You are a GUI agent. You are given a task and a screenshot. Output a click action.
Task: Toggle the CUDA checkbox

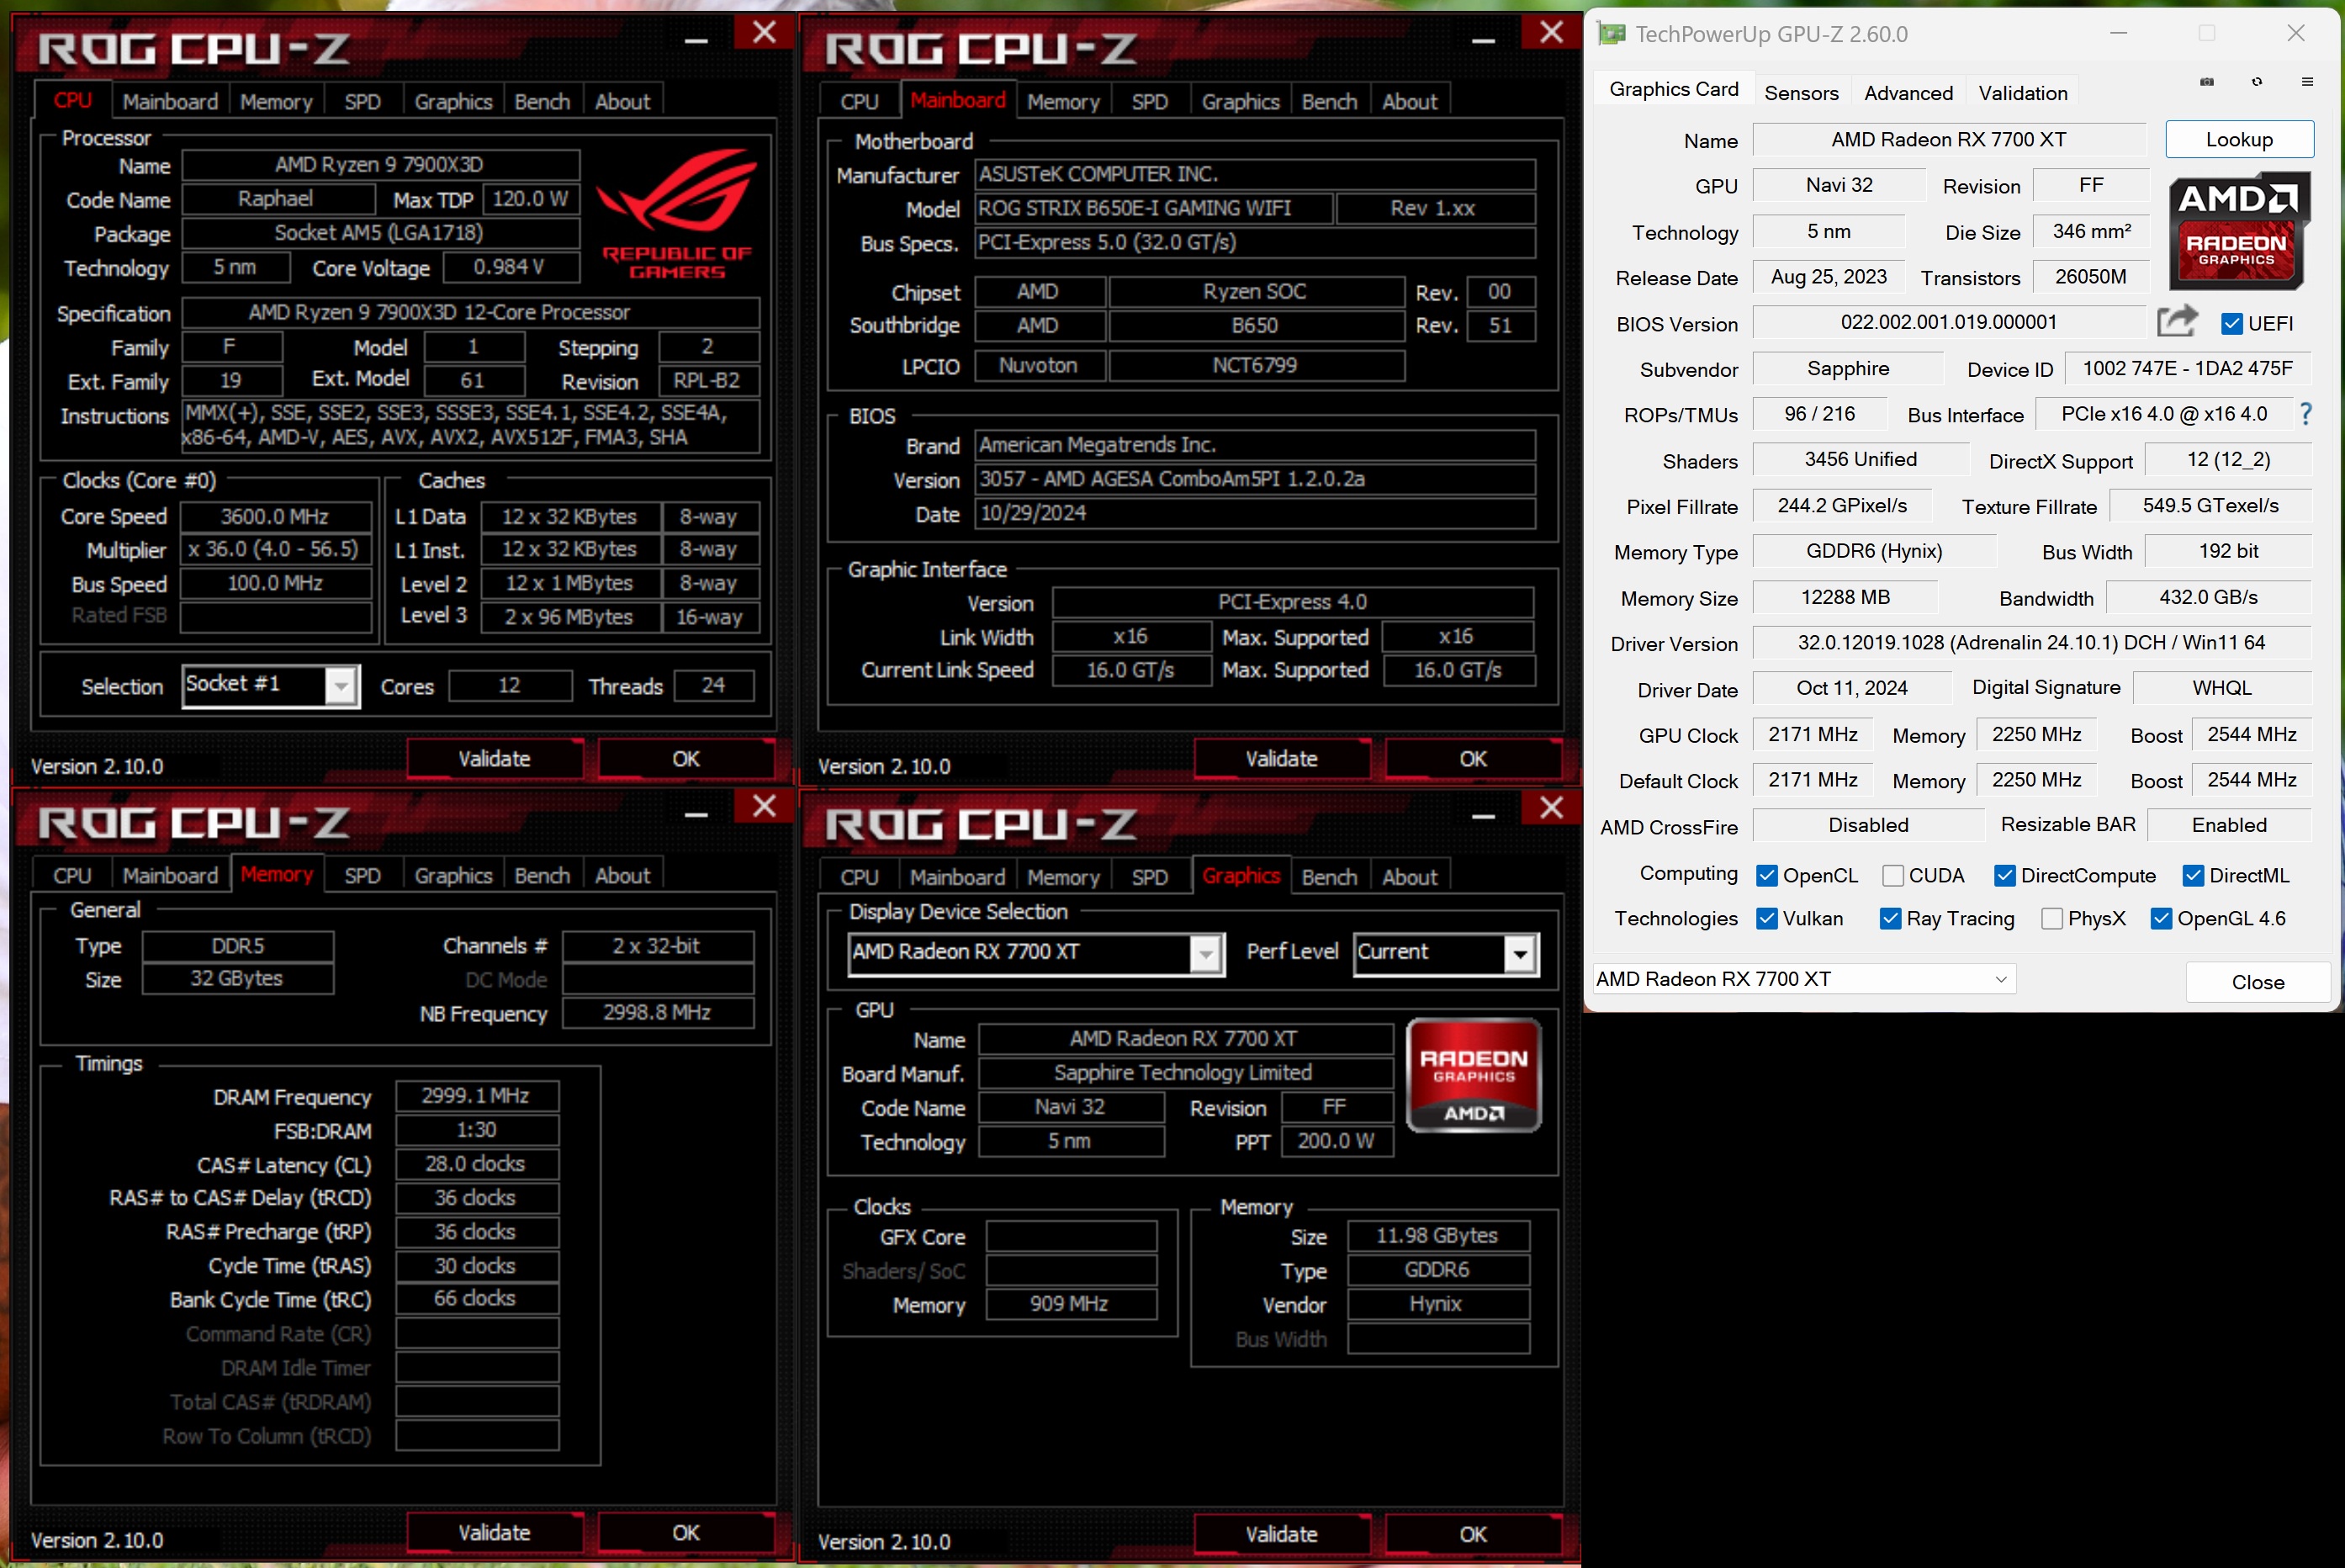click(1893, 875)
